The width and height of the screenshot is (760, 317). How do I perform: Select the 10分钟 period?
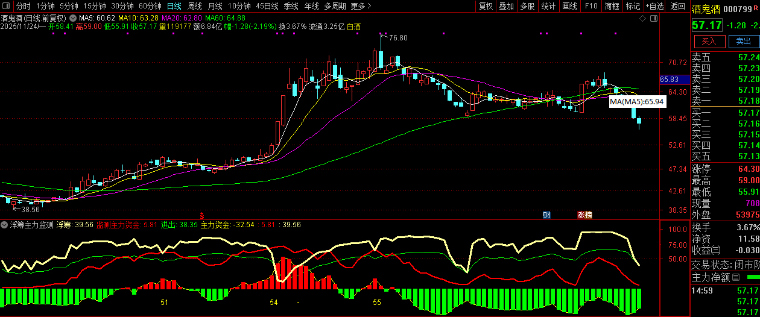click(x=239, y=6)
